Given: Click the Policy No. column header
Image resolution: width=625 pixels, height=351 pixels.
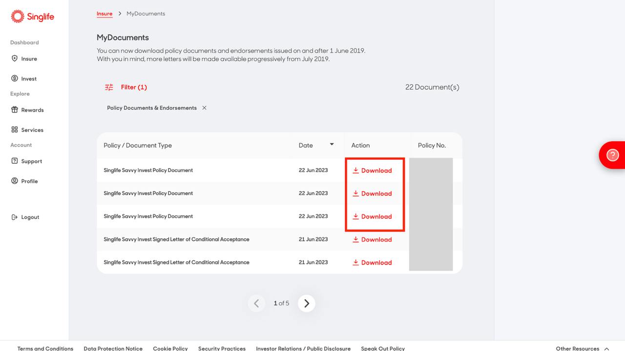Looking at the screenshot, I should (432, 145).
